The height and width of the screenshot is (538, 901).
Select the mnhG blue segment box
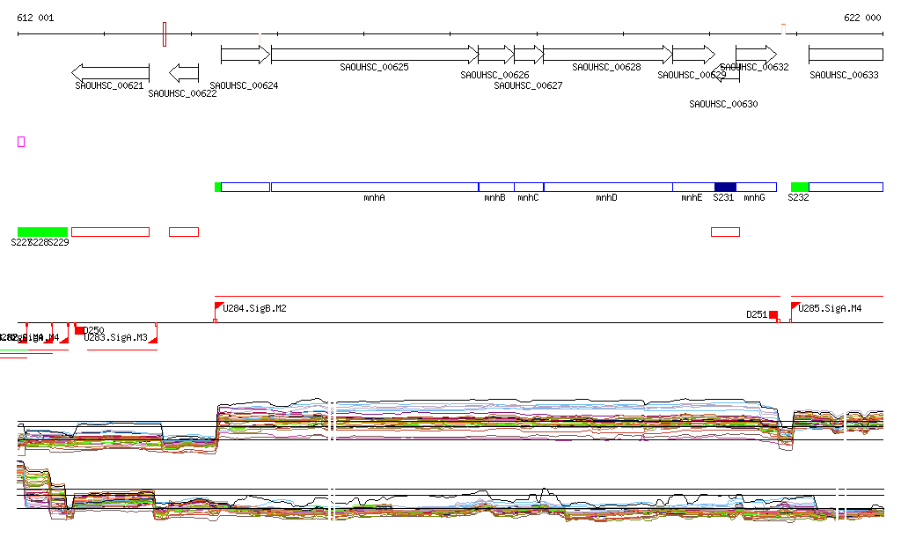[756, 187]
